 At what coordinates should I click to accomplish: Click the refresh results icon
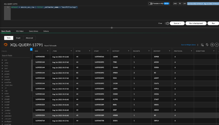point(207,45)
